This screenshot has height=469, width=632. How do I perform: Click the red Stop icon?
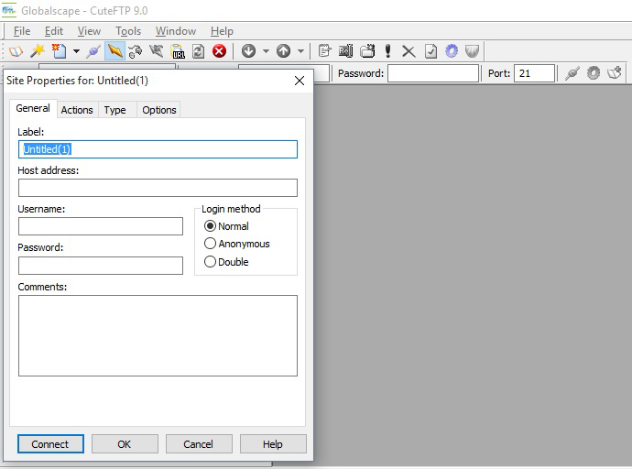point(219,51)
